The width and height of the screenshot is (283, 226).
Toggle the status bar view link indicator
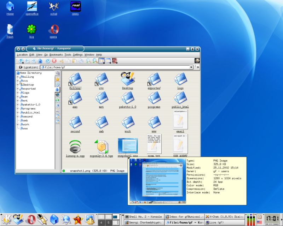click(64, 171)
